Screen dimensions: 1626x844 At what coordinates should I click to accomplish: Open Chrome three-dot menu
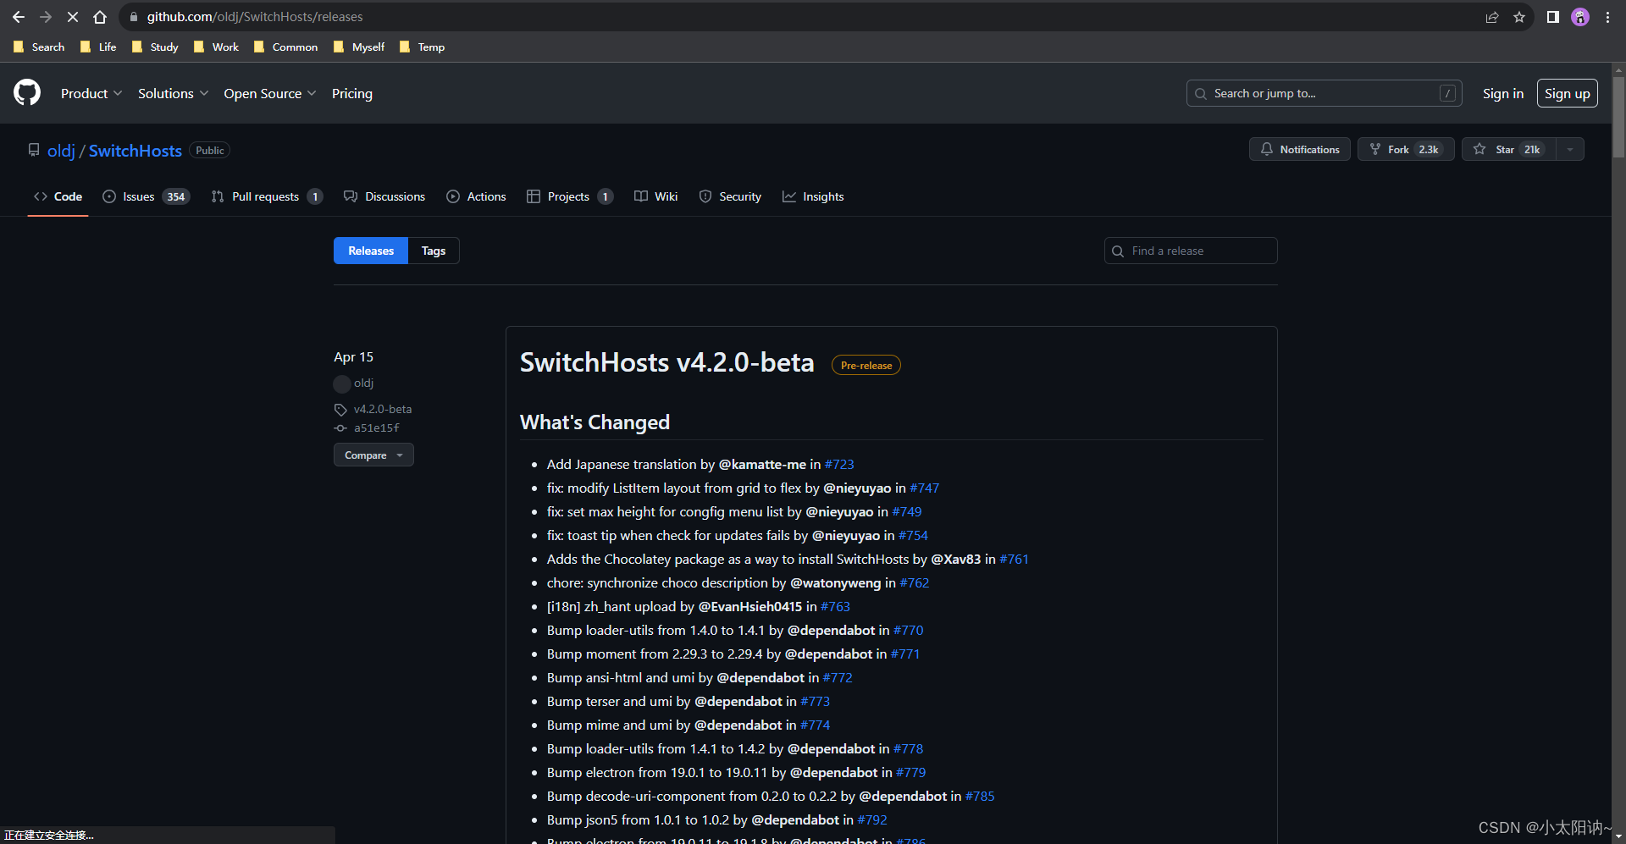pyautogui.click(x=1607, y=17)
